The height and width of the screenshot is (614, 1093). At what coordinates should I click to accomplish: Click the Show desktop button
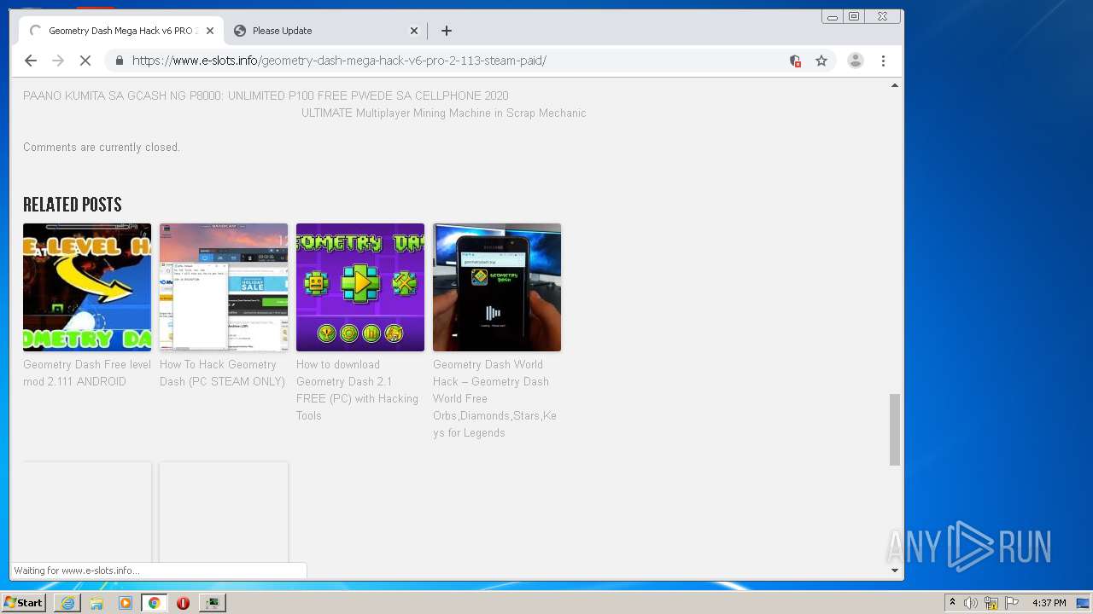pyautogui.click(x=1084, y=603)
